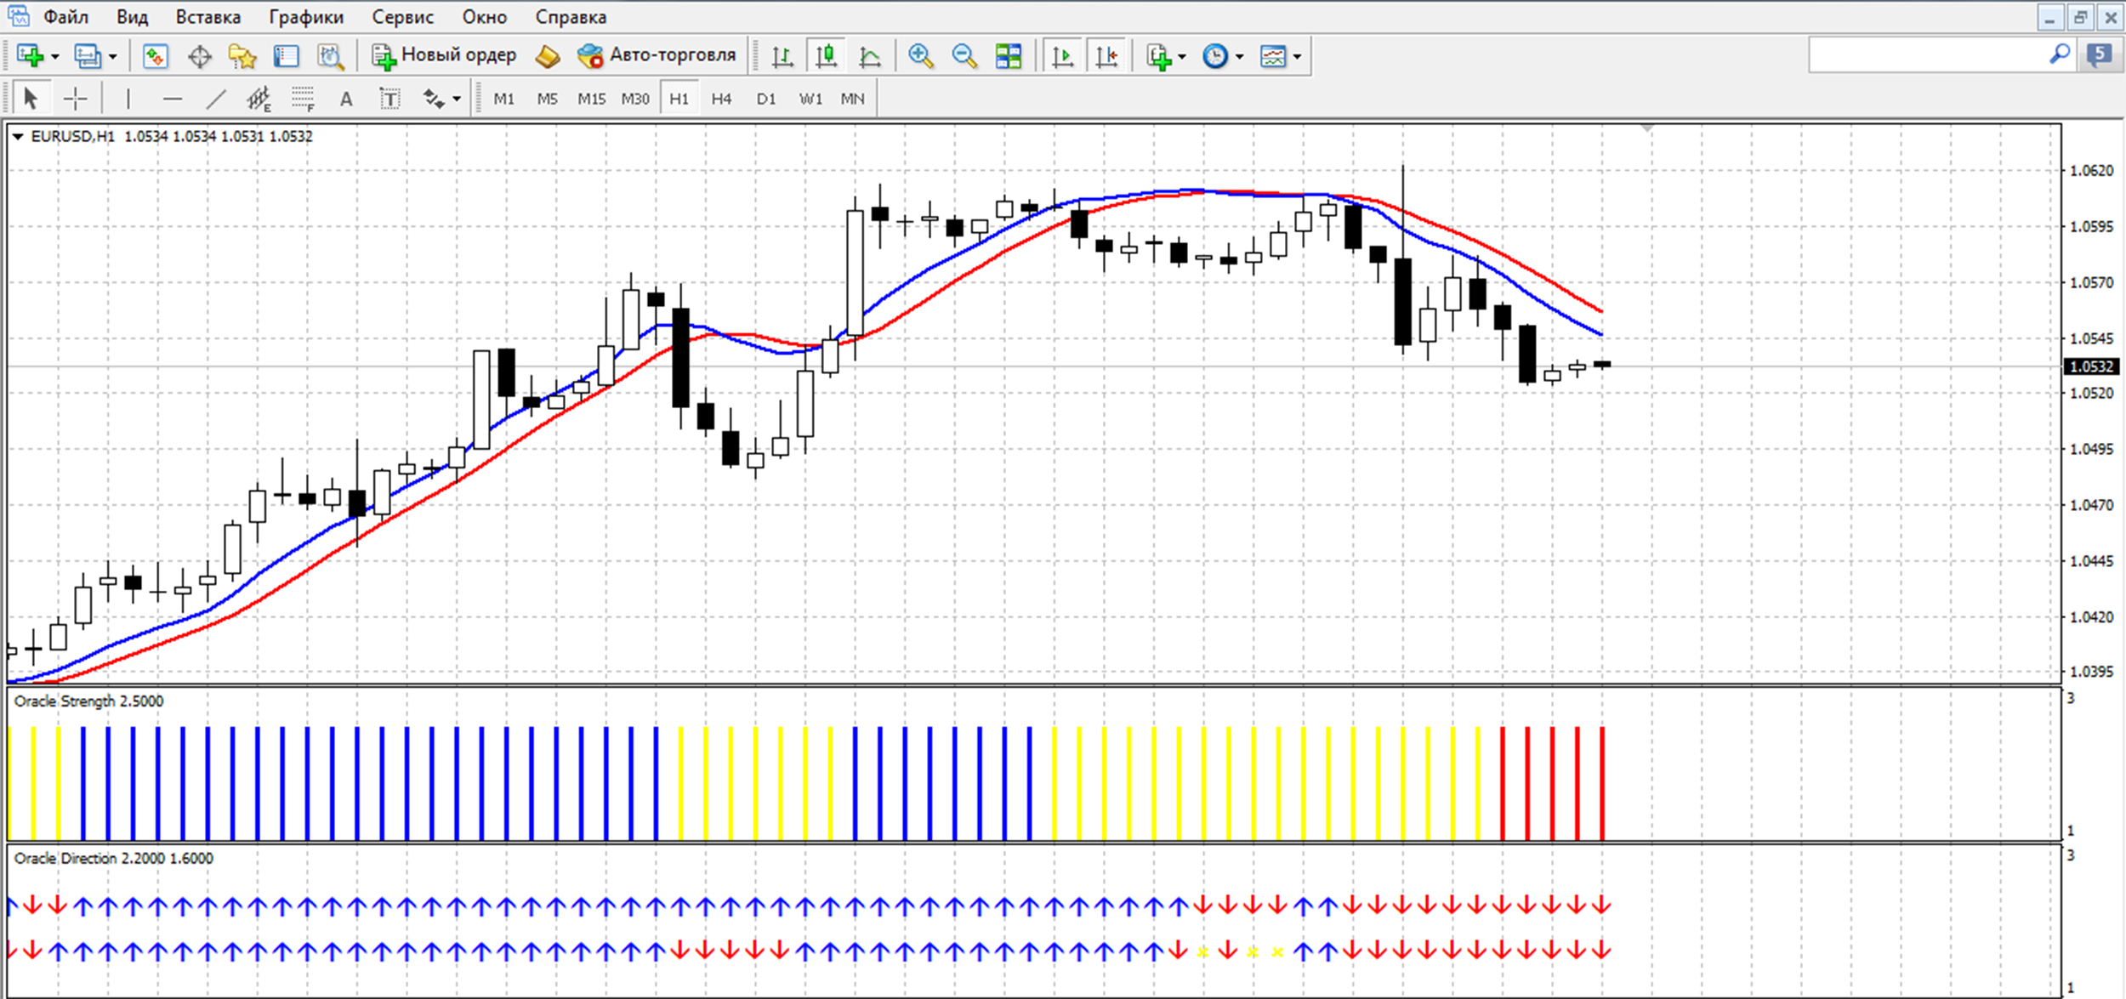Switch to H4 timeframe

coord(722,99)
